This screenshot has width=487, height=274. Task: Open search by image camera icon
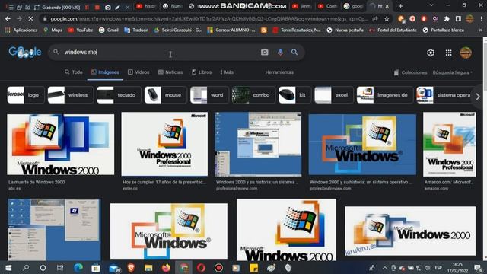pos(264,53)
